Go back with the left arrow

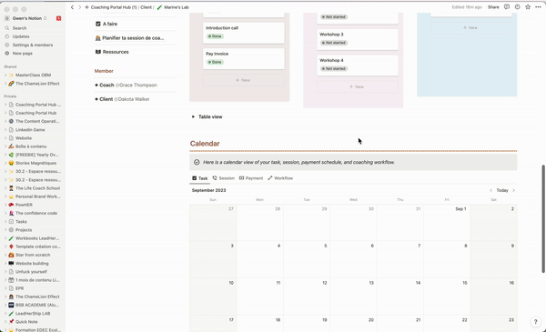pos(72,7)
